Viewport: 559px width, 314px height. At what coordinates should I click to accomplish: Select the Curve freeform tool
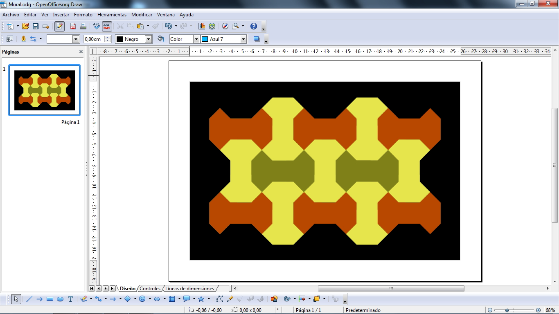(84, 299)
